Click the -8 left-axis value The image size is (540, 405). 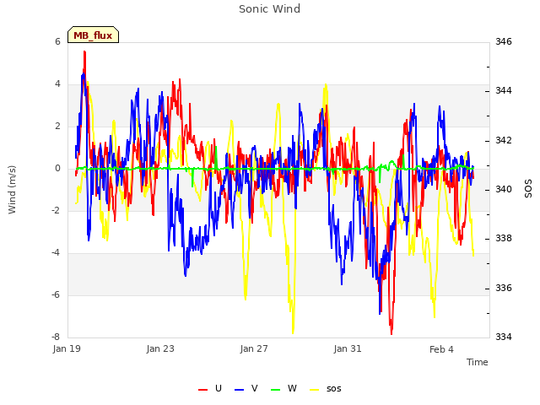coord(56,337)
